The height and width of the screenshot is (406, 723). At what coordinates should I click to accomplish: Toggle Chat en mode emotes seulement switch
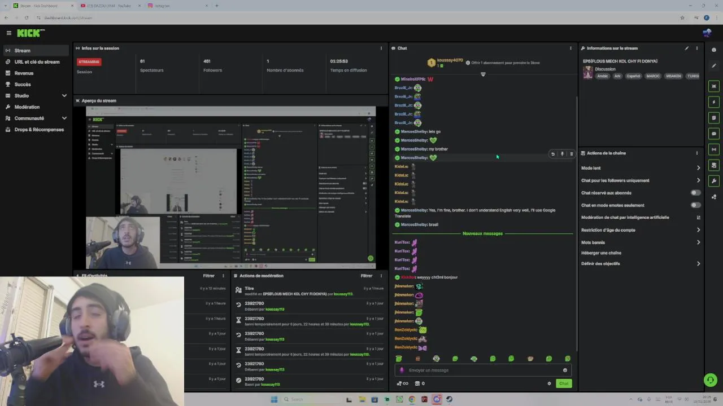click(696, 205)
